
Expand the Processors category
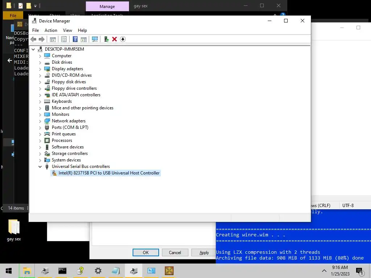point(40,141)
